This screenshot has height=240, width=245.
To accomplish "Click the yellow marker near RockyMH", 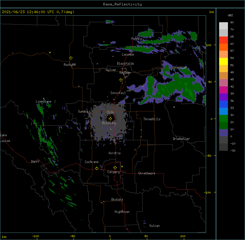I will point(71,58).
